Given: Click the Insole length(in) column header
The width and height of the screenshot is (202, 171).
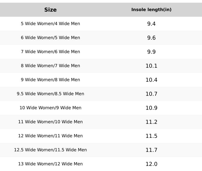Looking at the screenshot, I should pos(151,10).
